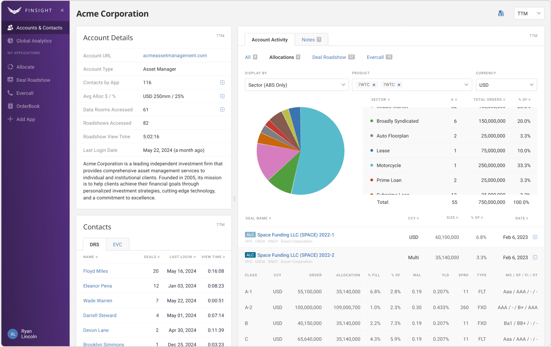Remove the first 7WTC product tag
Image resolution: width=551 pixels, height=347 pixels.
374,85
